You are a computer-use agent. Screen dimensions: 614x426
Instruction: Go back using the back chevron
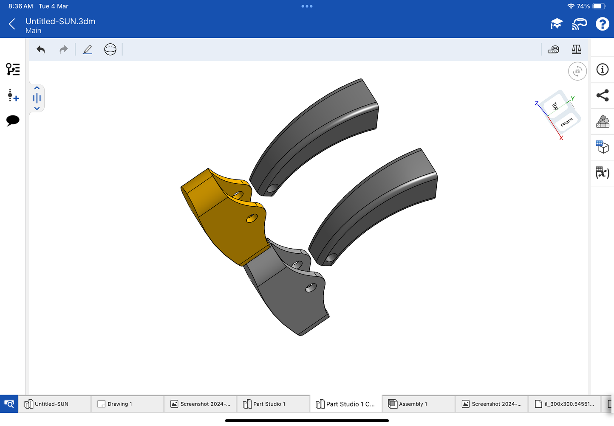(x=12, y=24)
